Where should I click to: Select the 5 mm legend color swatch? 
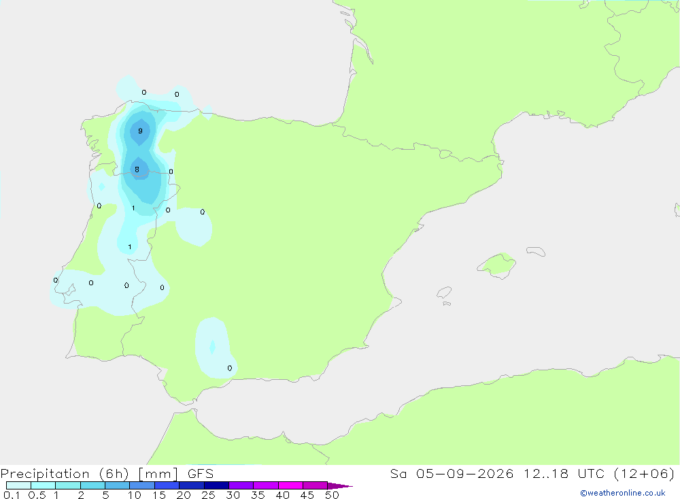coord(117,485)
